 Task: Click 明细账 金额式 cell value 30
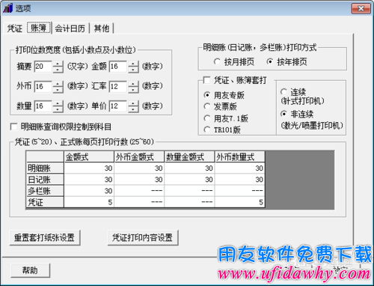pos(89,168)
